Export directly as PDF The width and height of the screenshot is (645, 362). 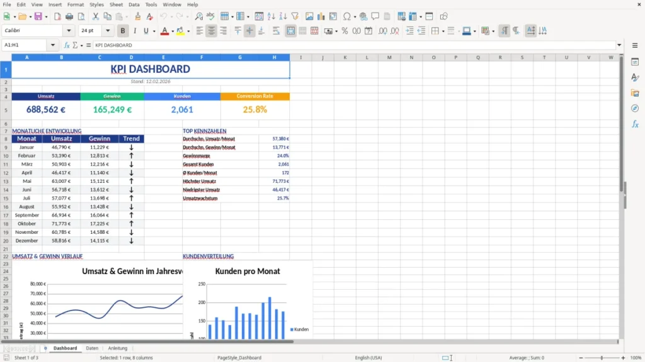[57, 16]
